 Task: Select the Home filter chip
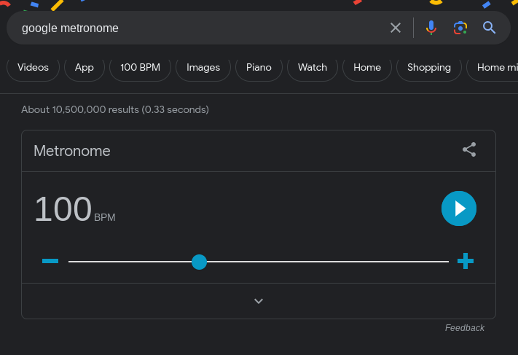pos(367,68)
